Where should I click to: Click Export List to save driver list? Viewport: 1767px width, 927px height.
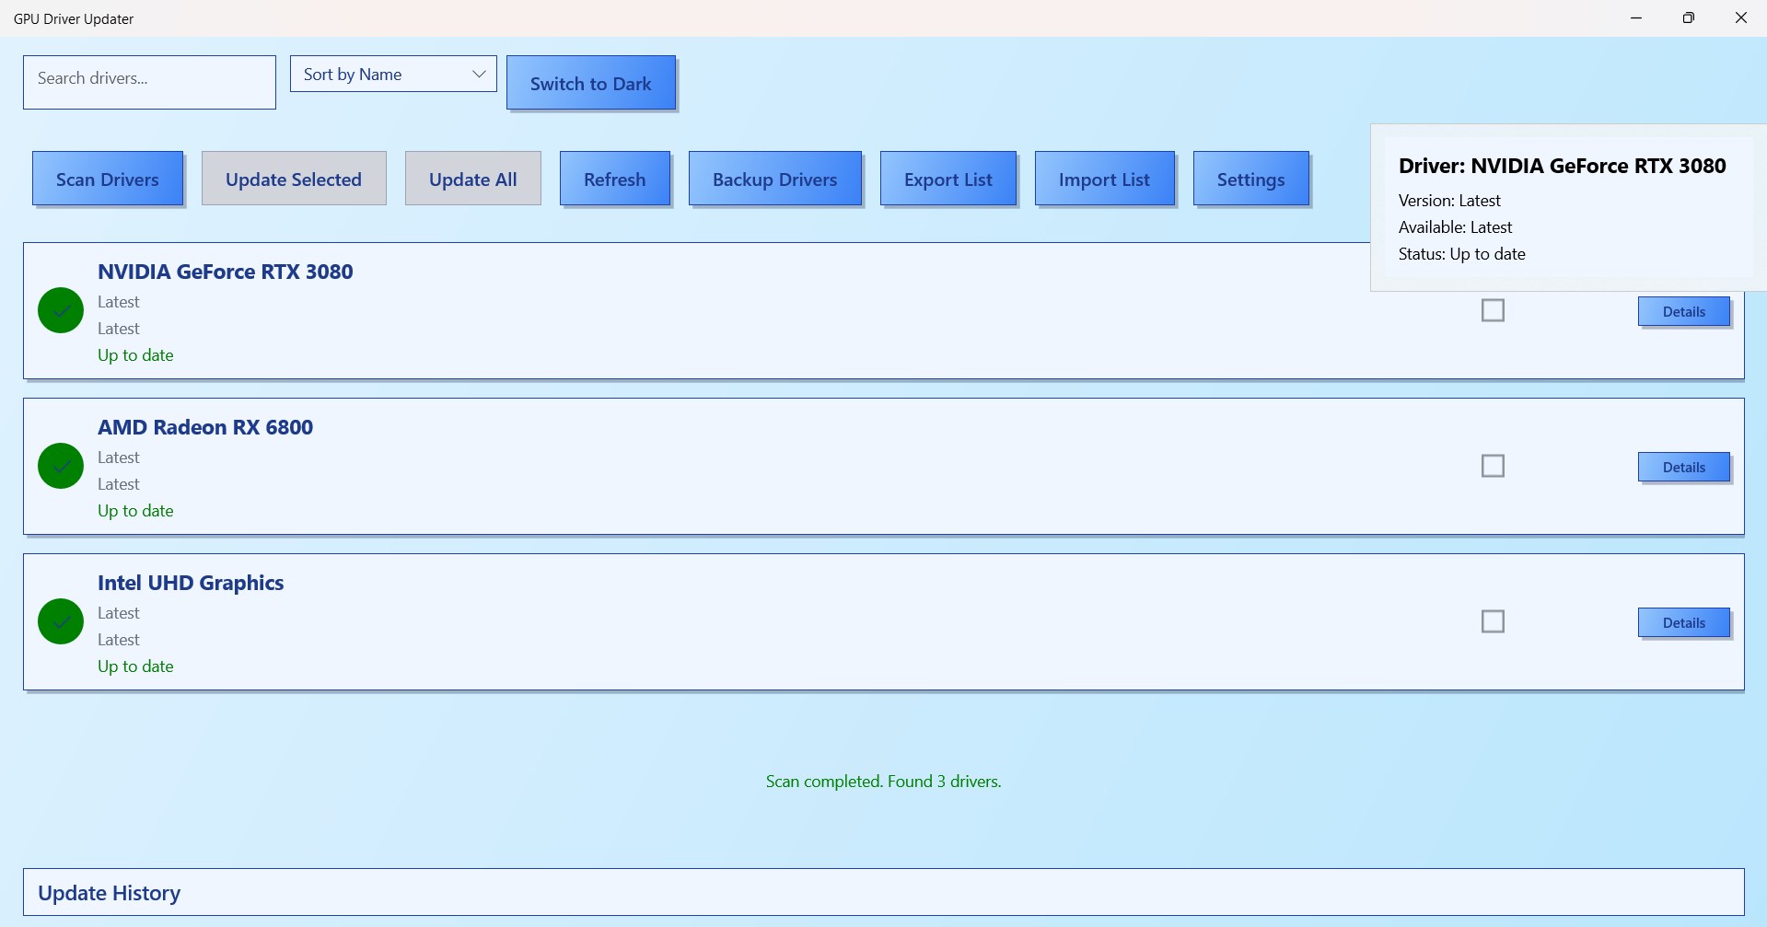point(948,179)
